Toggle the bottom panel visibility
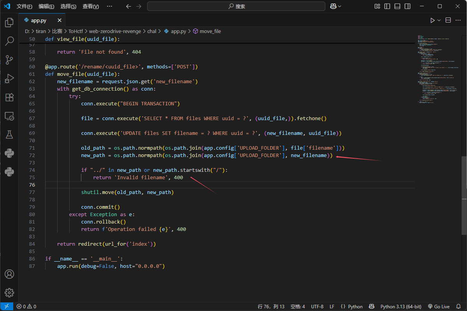467x311 pixels. point(397,6)
